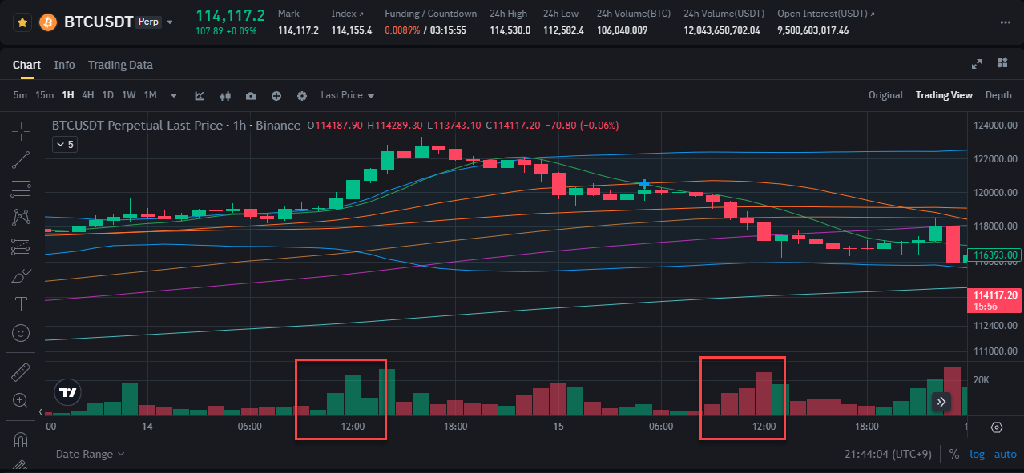Open Index price info link
Screen dimensions: 1024x473
(x=347, y=14)
